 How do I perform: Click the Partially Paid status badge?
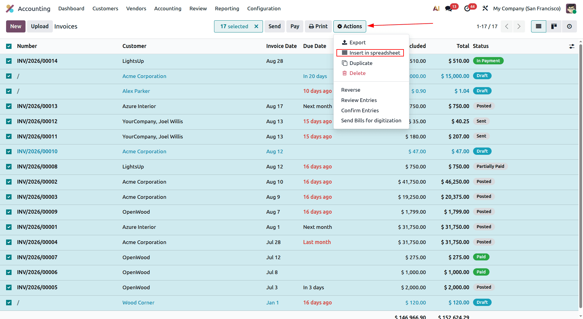point(490,166)
